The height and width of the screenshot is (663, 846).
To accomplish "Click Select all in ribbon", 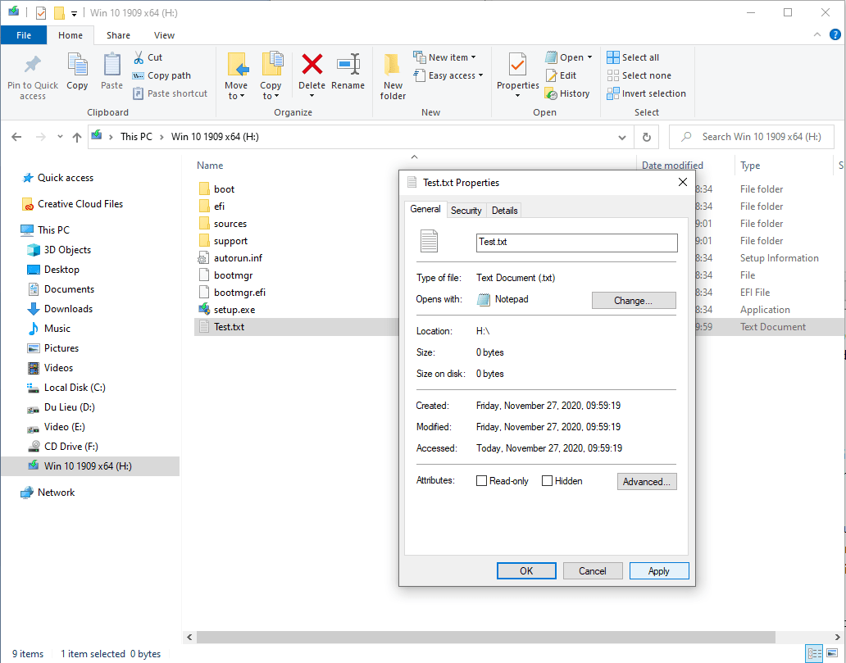I will coord(633,57).
